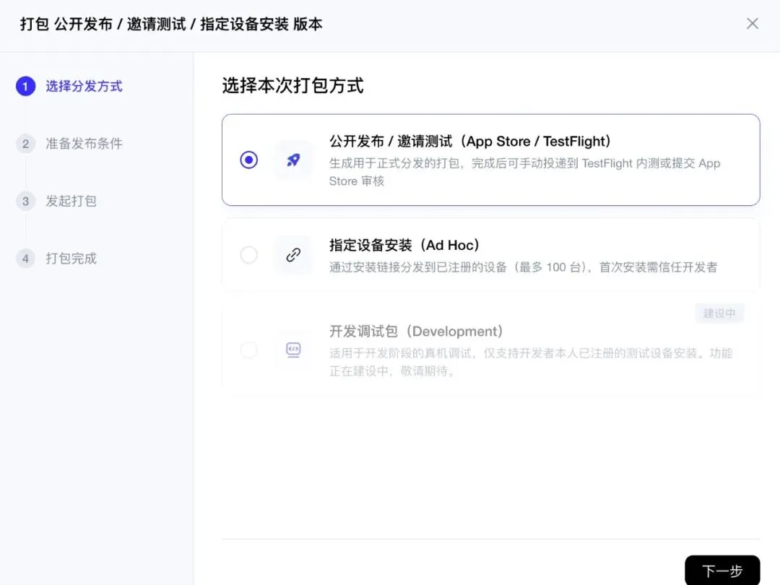Click the title 公开发布 / 邀请测试 (App Store / TestFlight)
The image size is (780, 585).
[470, 142]
